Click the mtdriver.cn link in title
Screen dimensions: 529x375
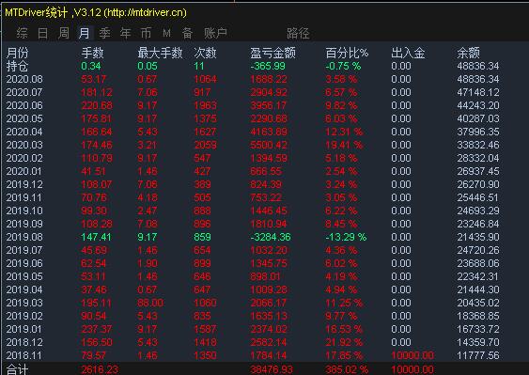point(146,13)
